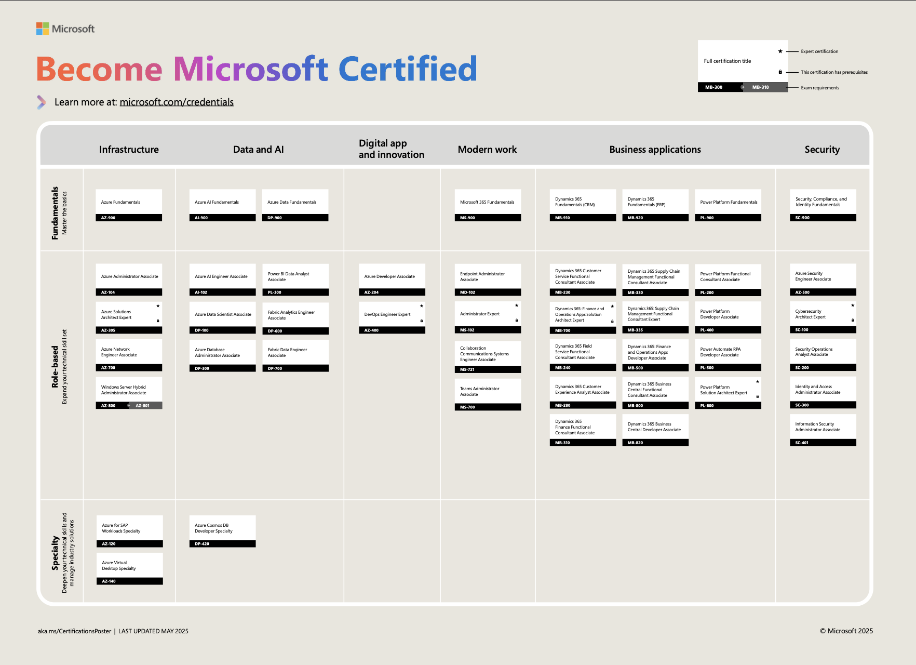Select the Data and AI column header
The height and width of the screenshot is (665, 916).
pos(259,150)
